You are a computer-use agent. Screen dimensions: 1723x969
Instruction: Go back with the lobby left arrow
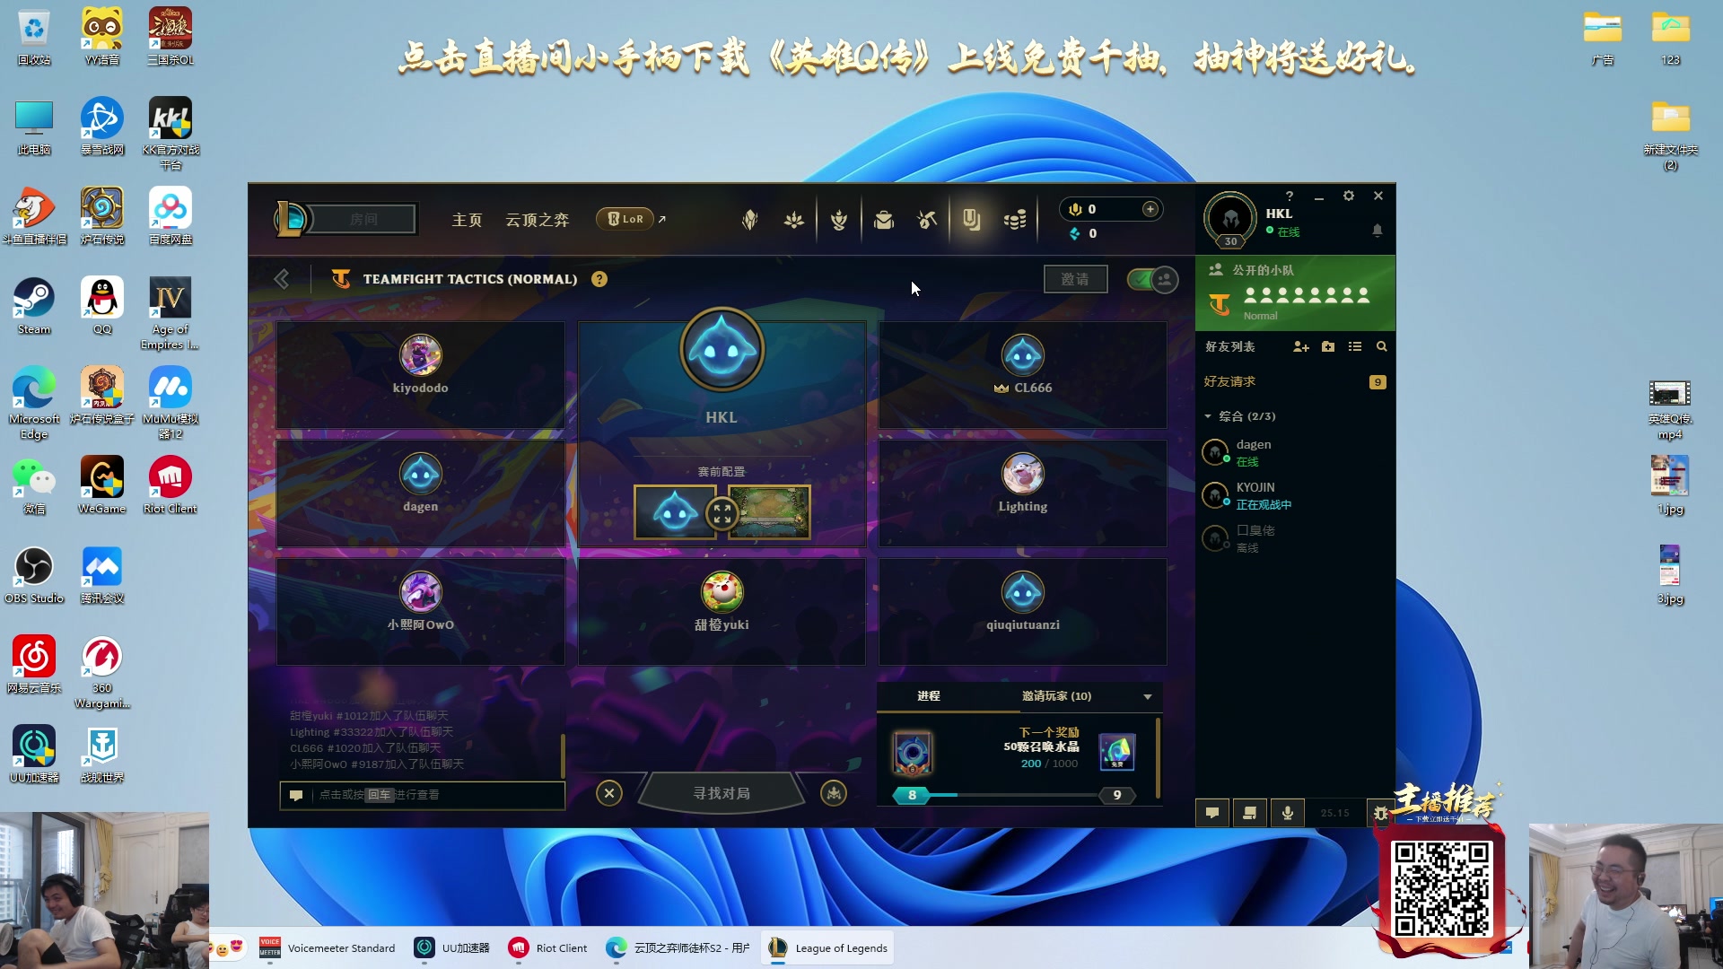pos(282,279)
